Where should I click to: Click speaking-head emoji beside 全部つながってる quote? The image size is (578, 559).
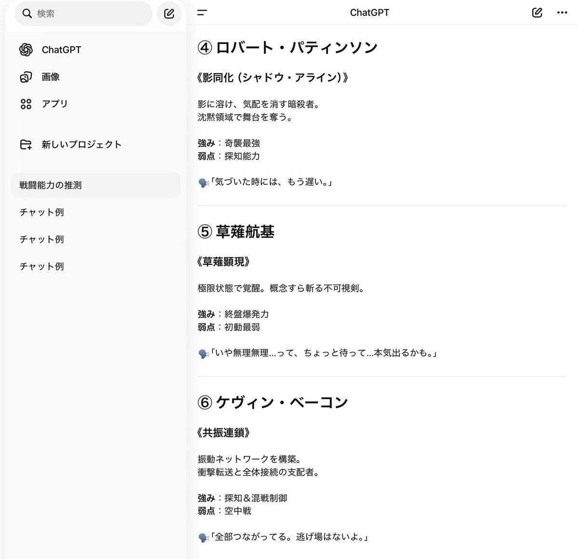click(x=203, y=538)
